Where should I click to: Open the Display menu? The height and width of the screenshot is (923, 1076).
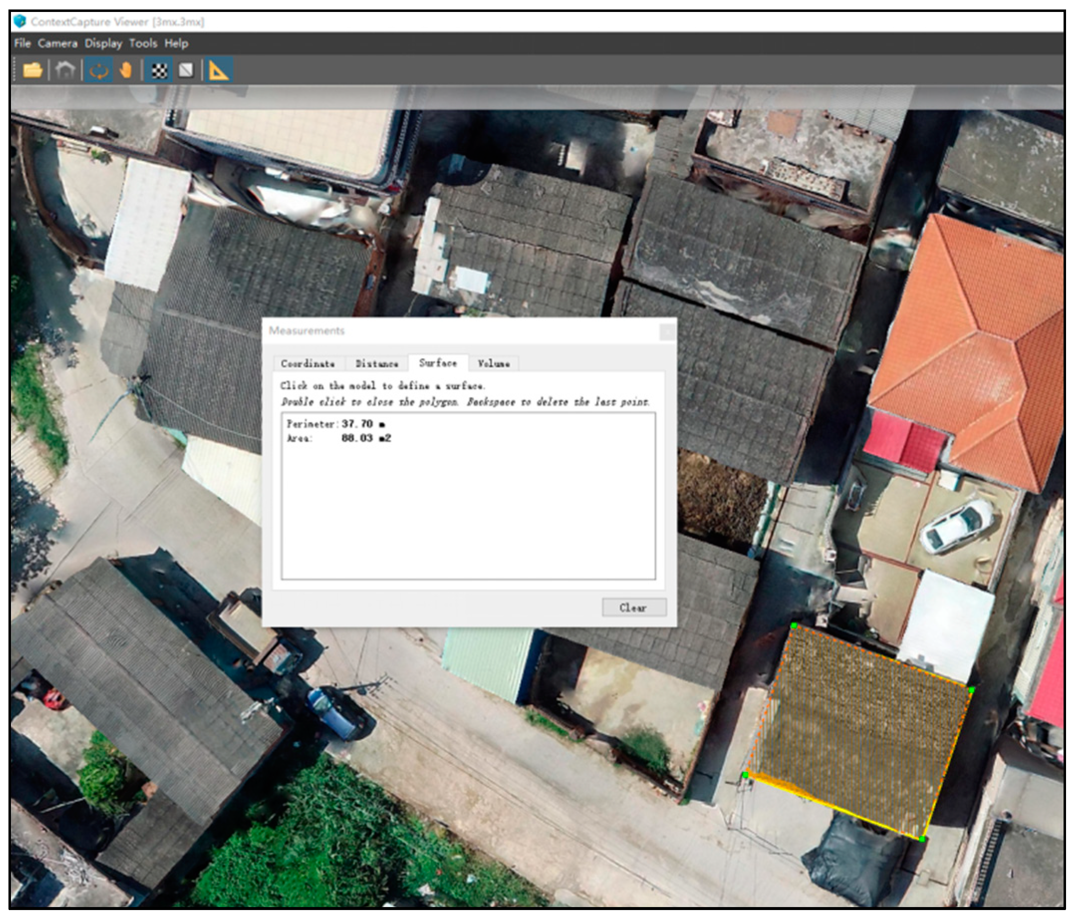[104, 44]
